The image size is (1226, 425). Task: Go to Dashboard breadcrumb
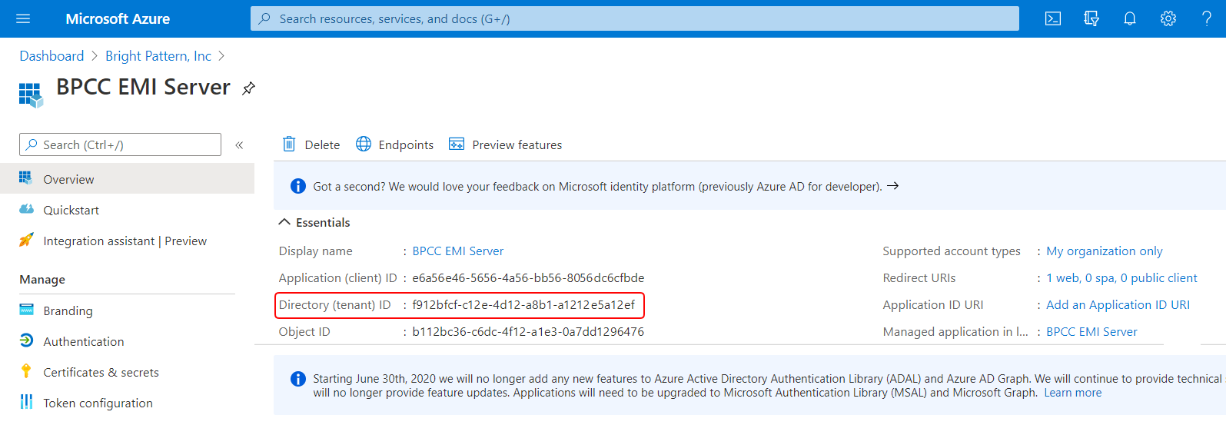[51, 56]
